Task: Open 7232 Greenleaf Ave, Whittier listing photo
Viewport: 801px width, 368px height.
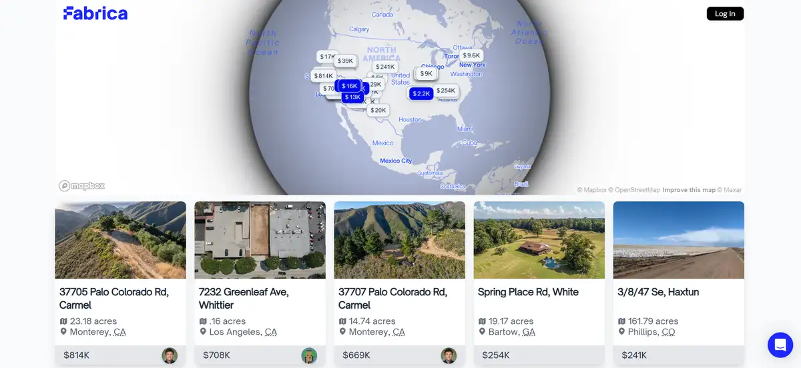Action: [260, 240]
